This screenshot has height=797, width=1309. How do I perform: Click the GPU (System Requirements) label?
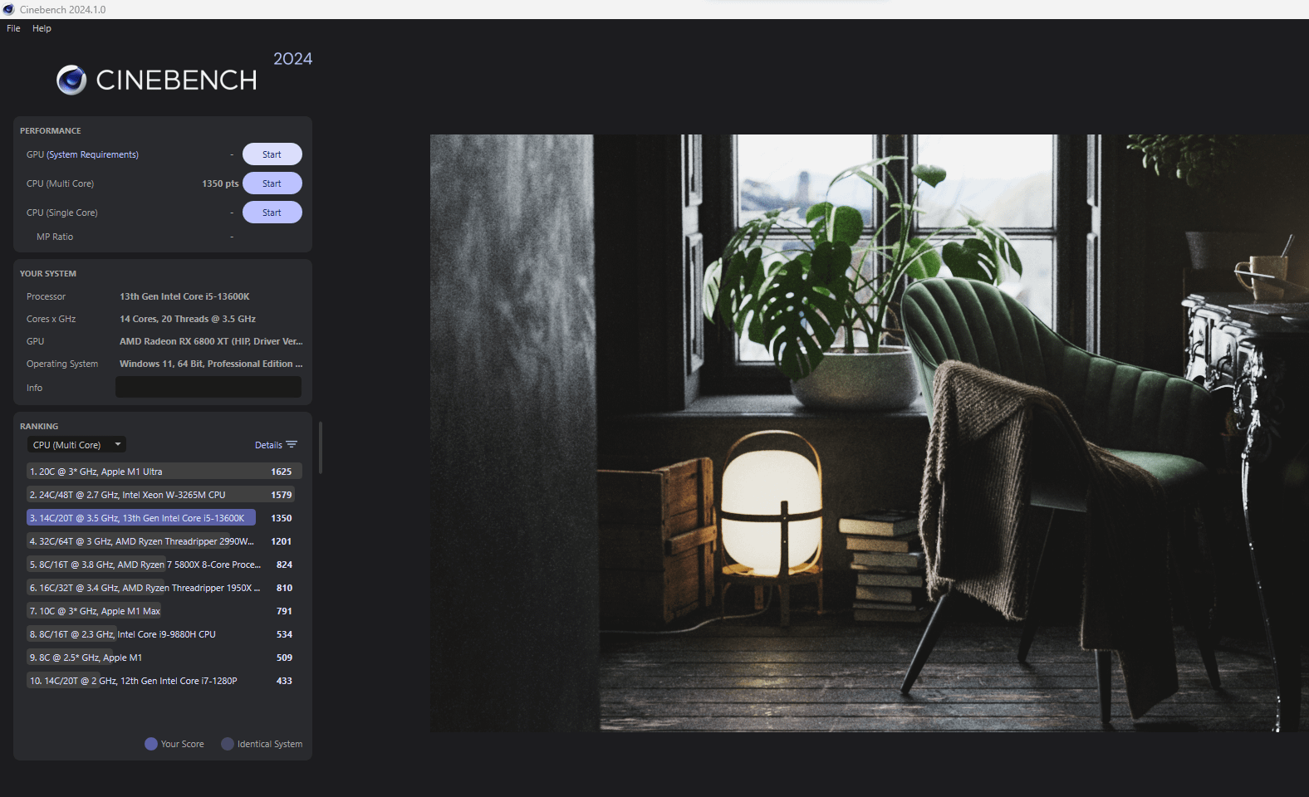click(82, 154)
